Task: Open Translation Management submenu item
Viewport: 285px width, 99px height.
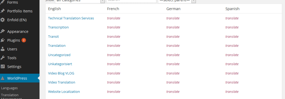Action: click(x=11, y=97)
